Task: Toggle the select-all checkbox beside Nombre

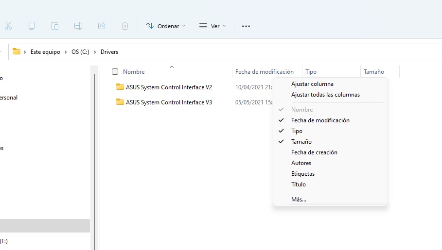Action: click(x=115, y=72)
